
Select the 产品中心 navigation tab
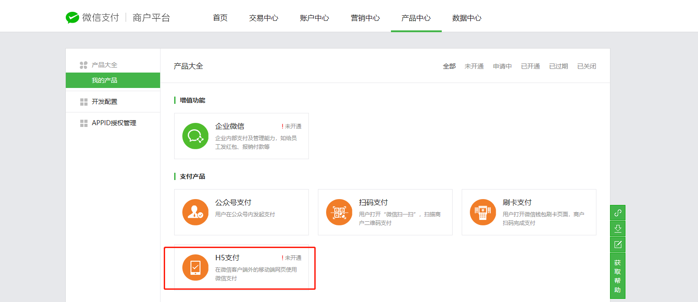(x=416, y=18)
